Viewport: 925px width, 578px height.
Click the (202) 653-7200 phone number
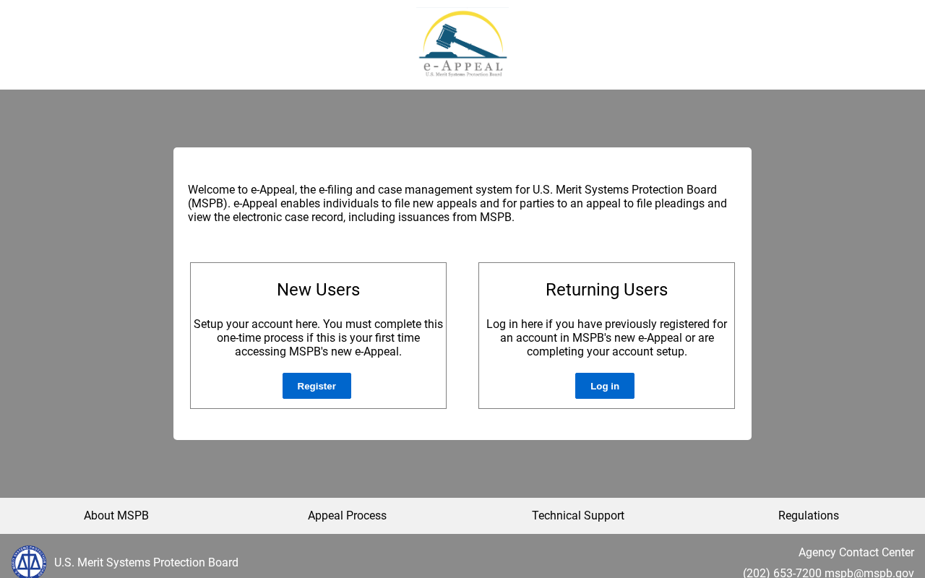point(782,573)
